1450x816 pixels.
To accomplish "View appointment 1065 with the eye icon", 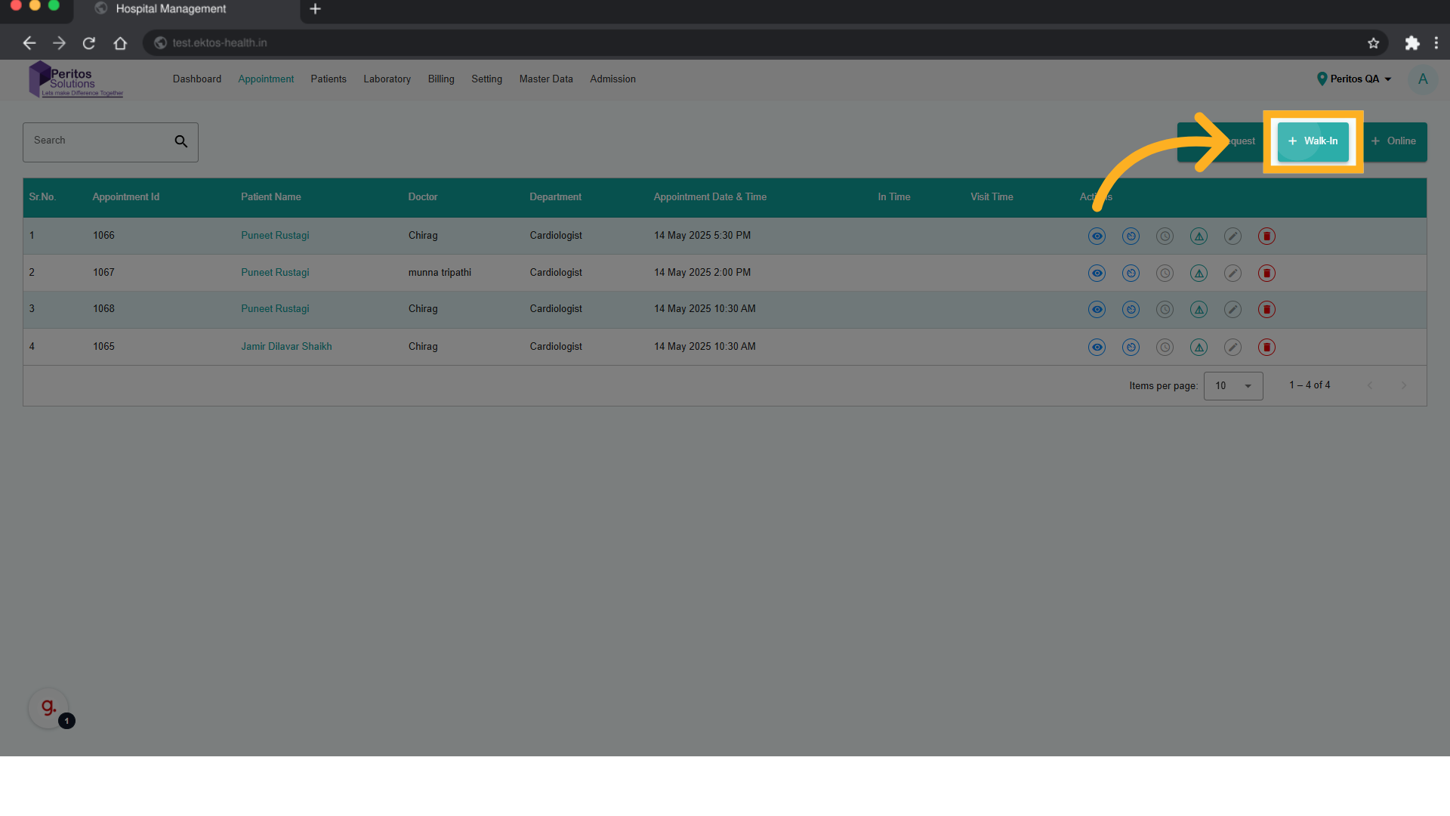I will 1097,348.
